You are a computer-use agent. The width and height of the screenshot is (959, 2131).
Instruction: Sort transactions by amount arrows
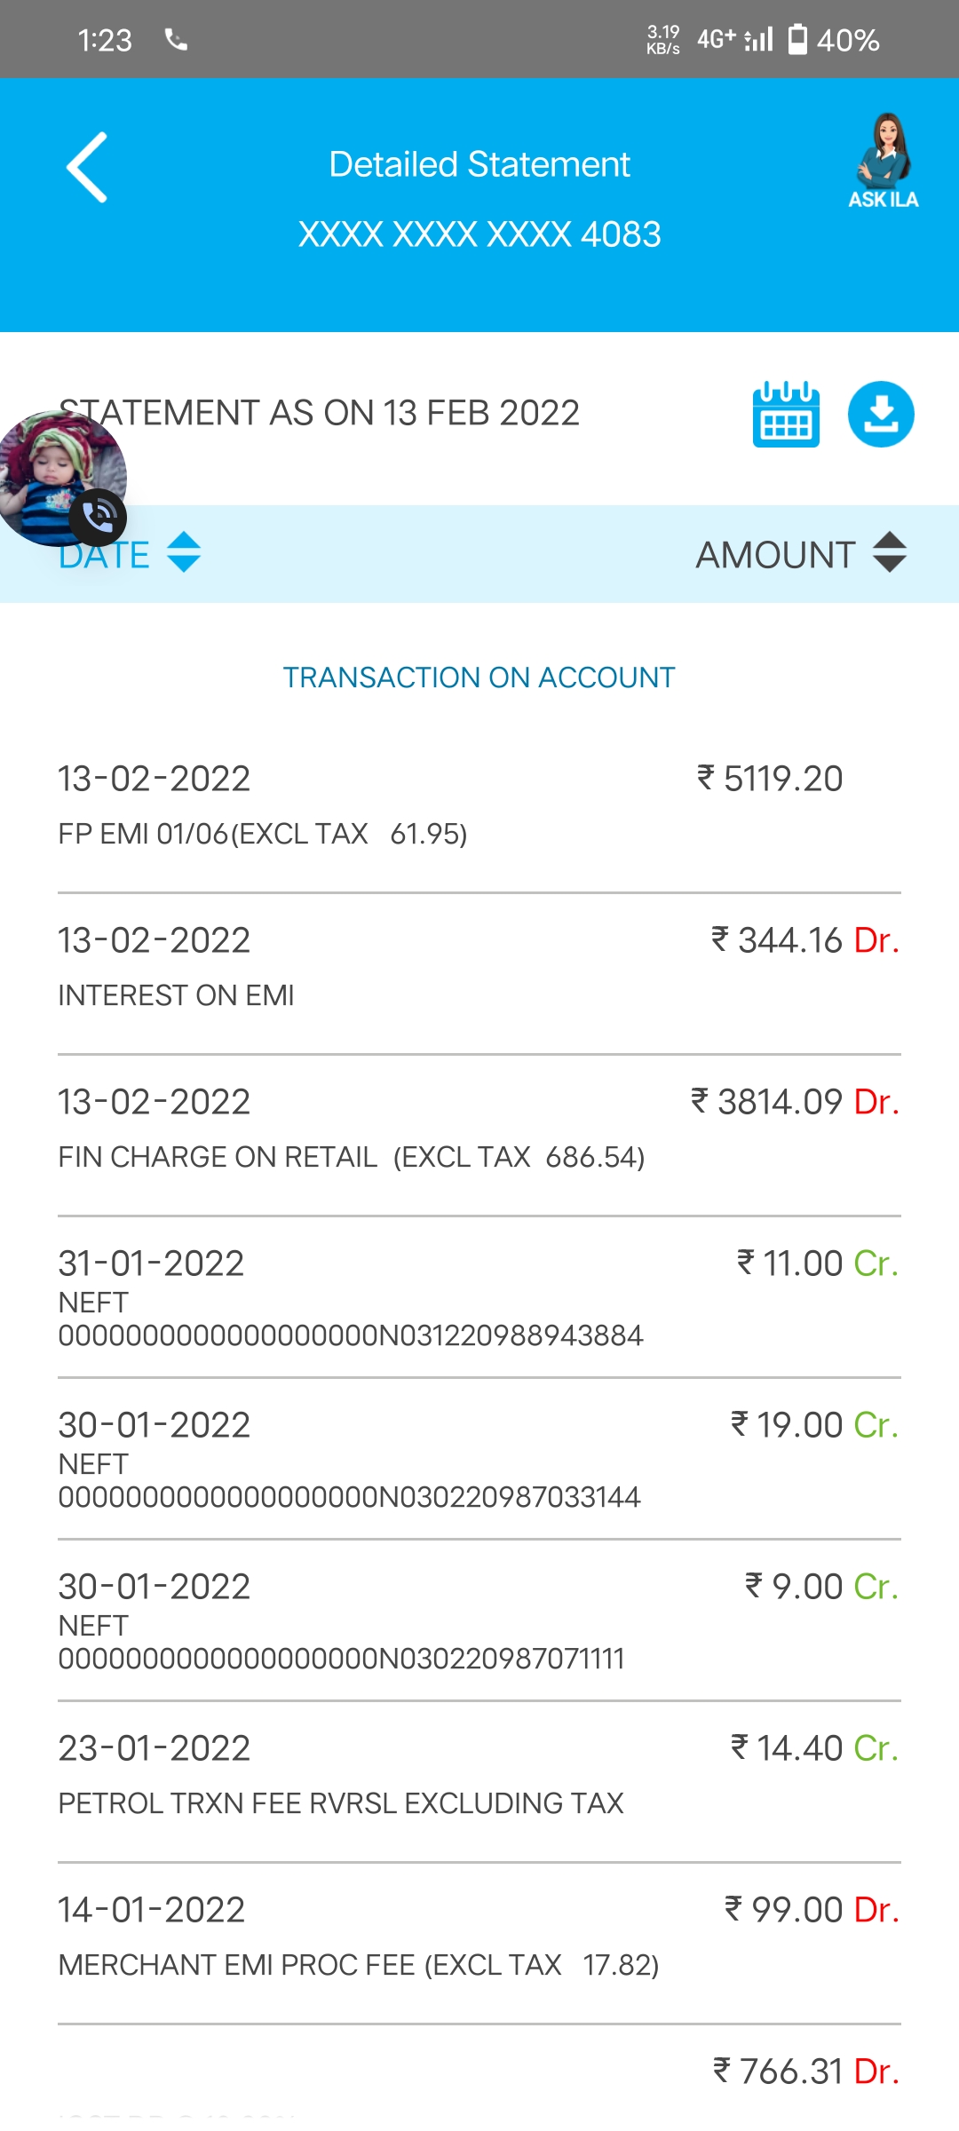coord(889,552)
